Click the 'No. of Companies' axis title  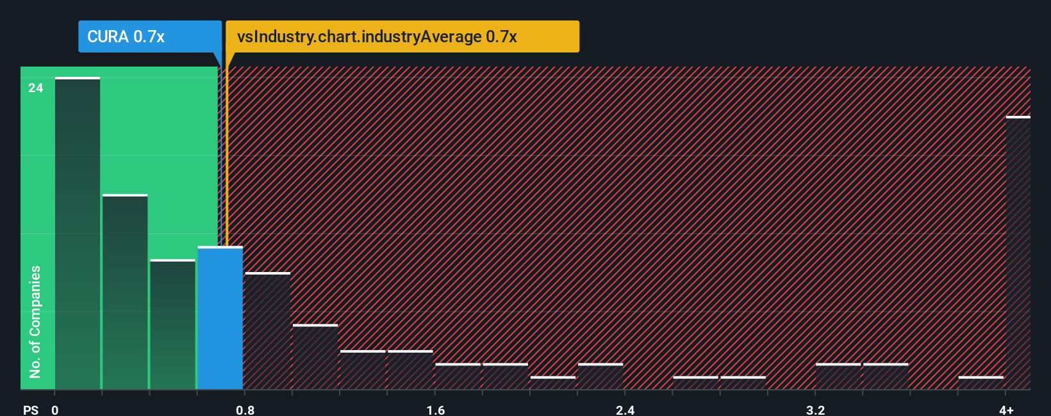(x=35, y=321)
